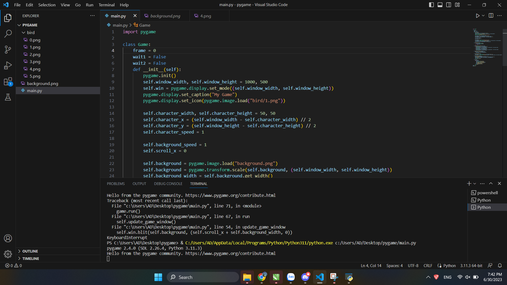
Task: Switch to the DEBUG CONSOLE tab
Action: (168, 184)
